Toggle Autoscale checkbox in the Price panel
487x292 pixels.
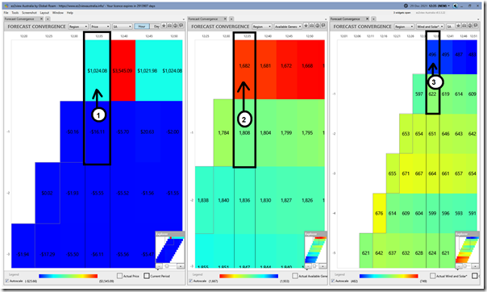coord(6,281)
